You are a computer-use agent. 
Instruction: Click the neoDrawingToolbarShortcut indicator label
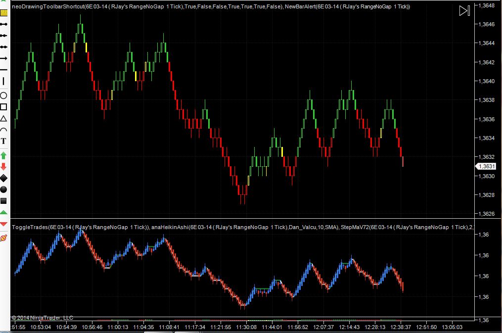coord(211,6)
